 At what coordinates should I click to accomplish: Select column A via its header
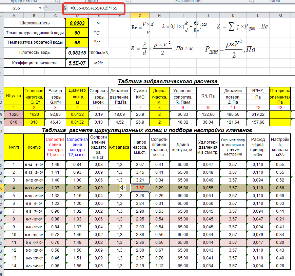coord(14,16)
